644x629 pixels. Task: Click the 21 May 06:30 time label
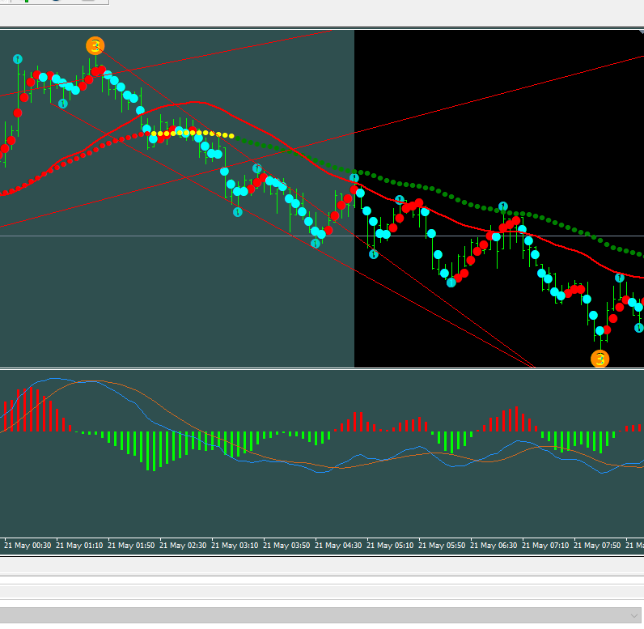tap(494, 545)
